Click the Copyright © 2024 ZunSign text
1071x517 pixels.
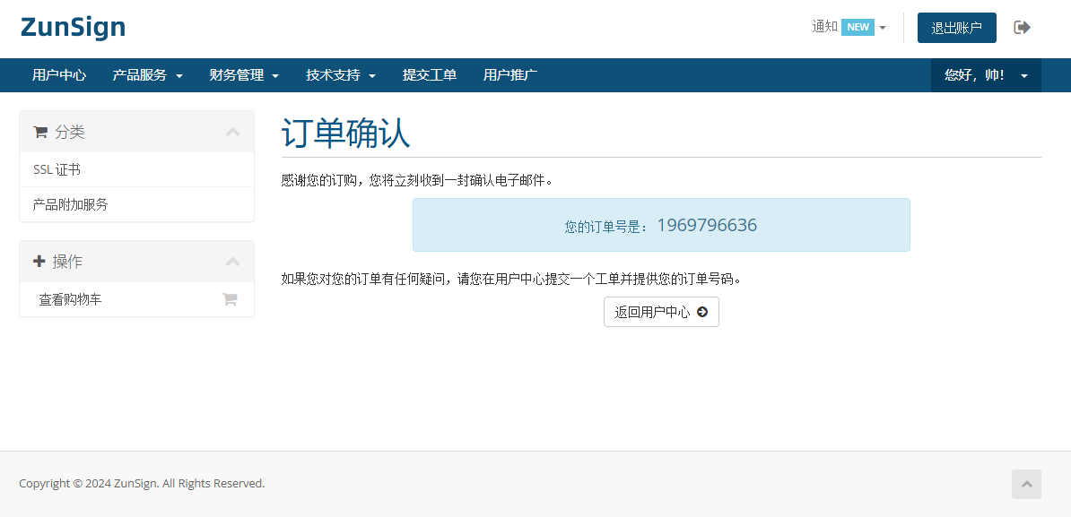142,483
